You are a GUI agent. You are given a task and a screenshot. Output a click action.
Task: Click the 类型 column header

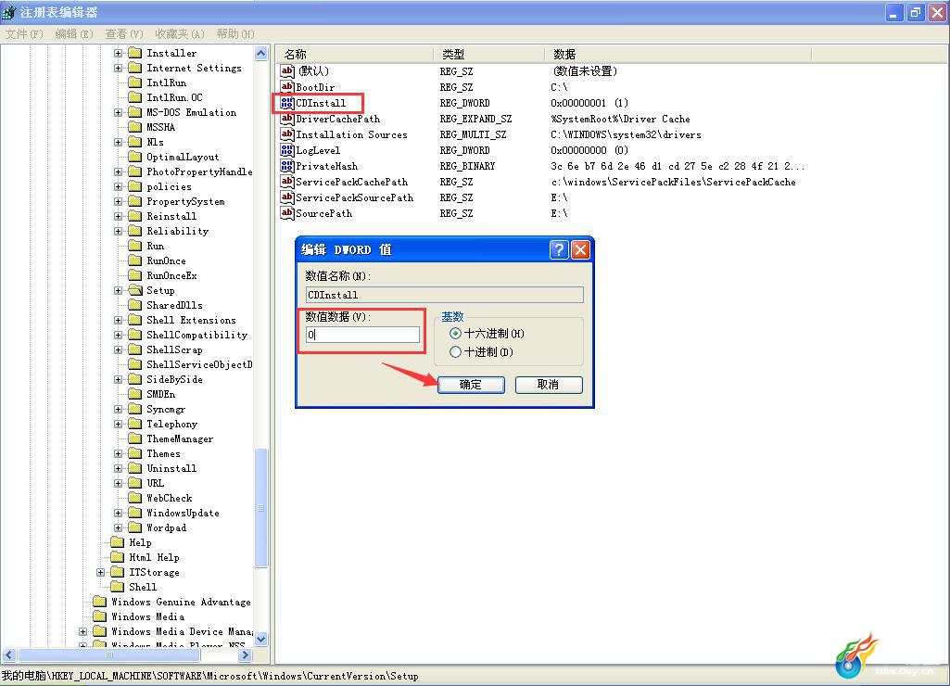coord(489,54)
